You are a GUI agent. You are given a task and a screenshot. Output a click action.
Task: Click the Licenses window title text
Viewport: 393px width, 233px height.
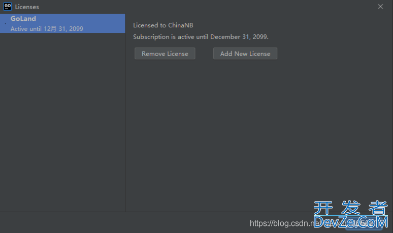27,7
